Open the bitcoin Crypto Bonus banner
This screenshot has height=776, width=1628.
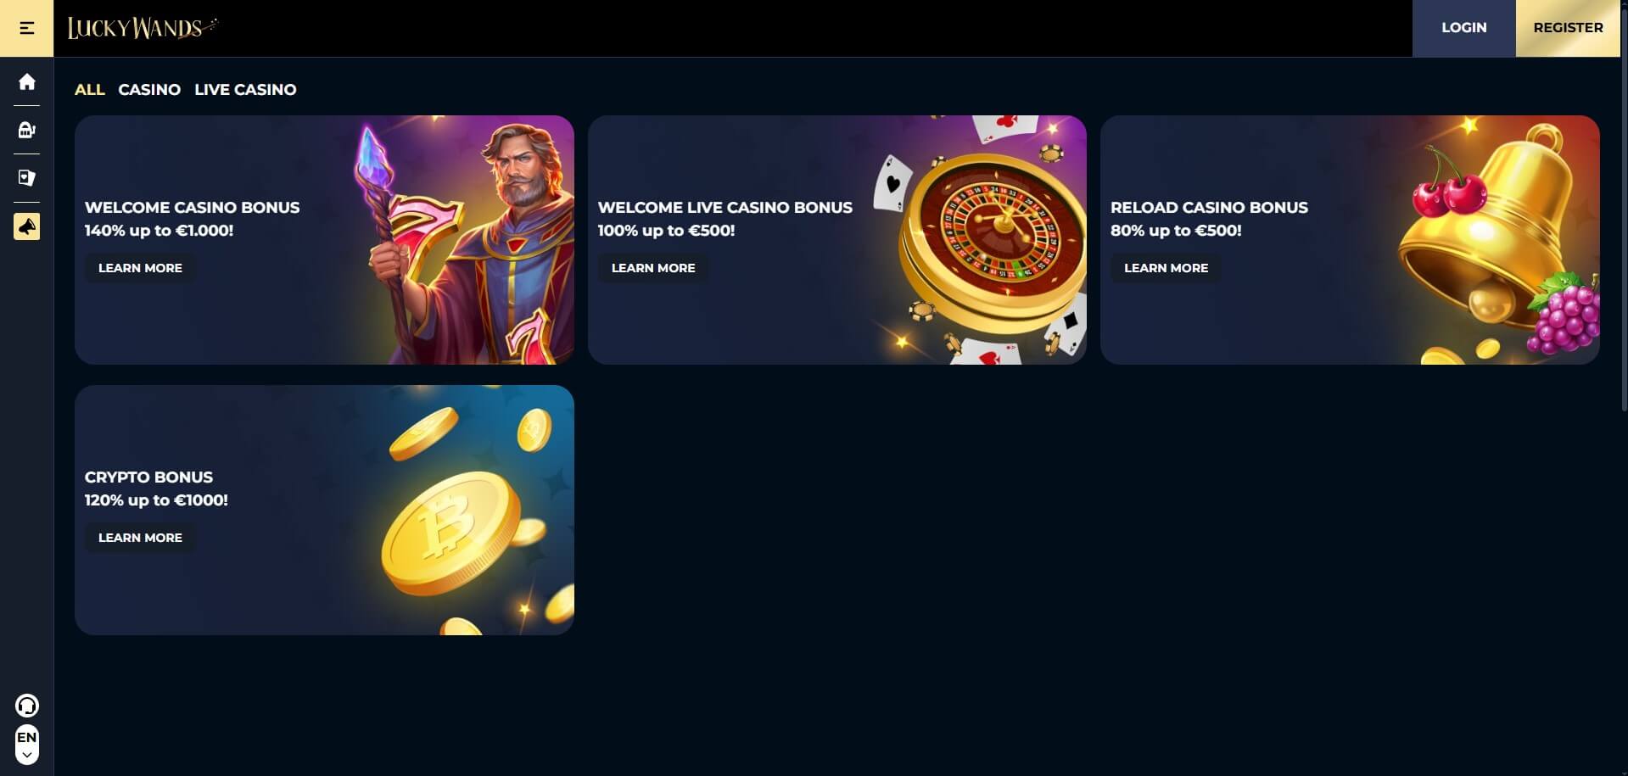click(324, 510)
